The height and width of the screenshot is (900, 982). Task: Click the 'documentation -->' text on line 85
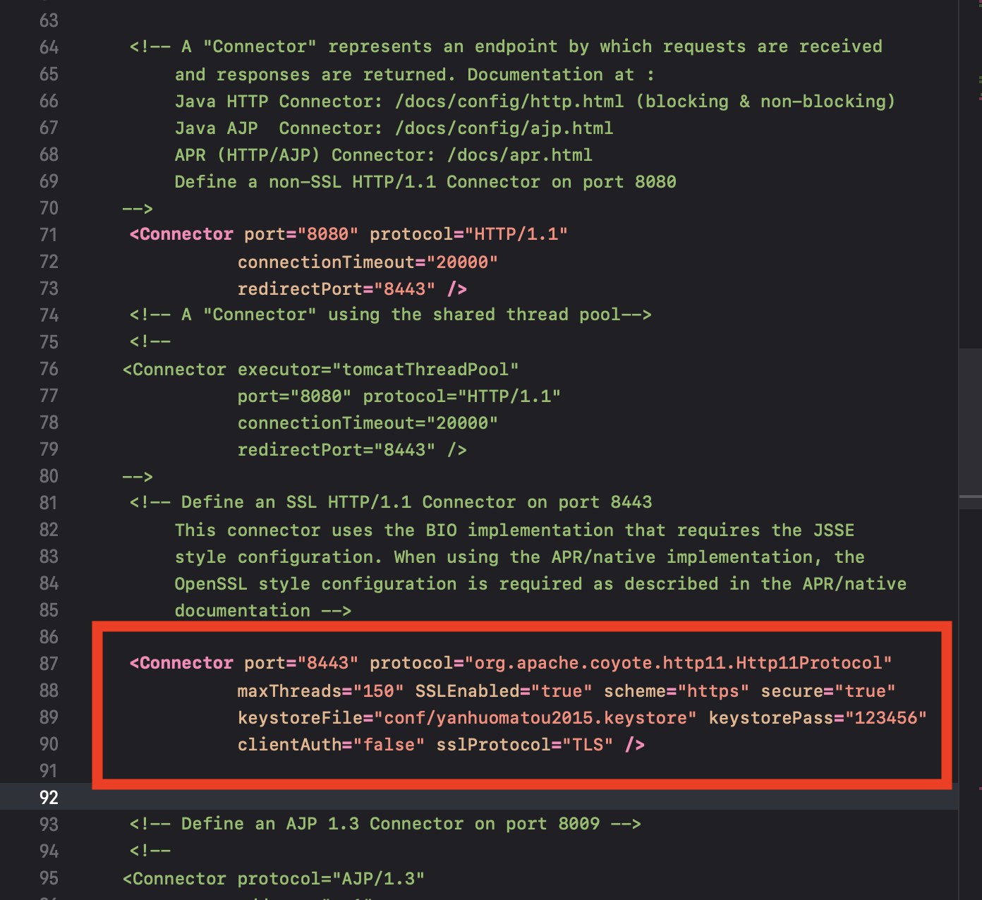263,611
